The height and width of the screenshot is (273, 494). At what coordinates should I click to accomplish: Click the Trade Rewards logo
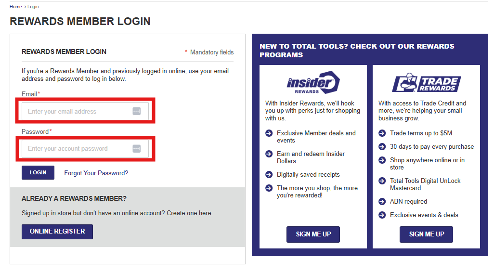[x=426, y=82]
